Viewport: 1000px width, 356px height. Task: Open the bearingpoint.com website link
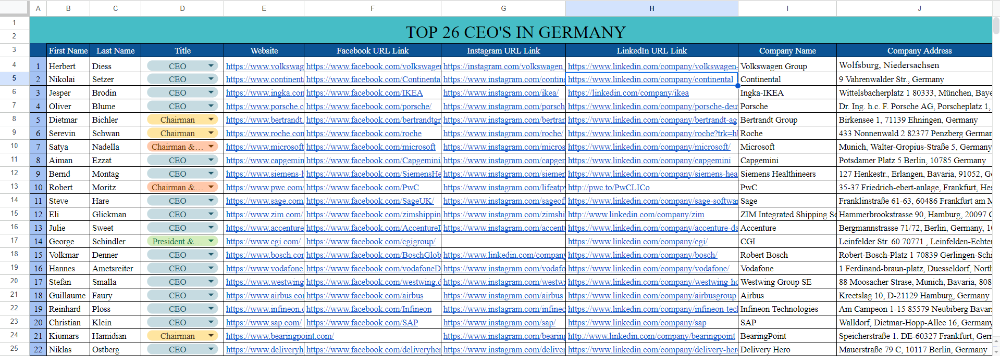tap(280, 336)
